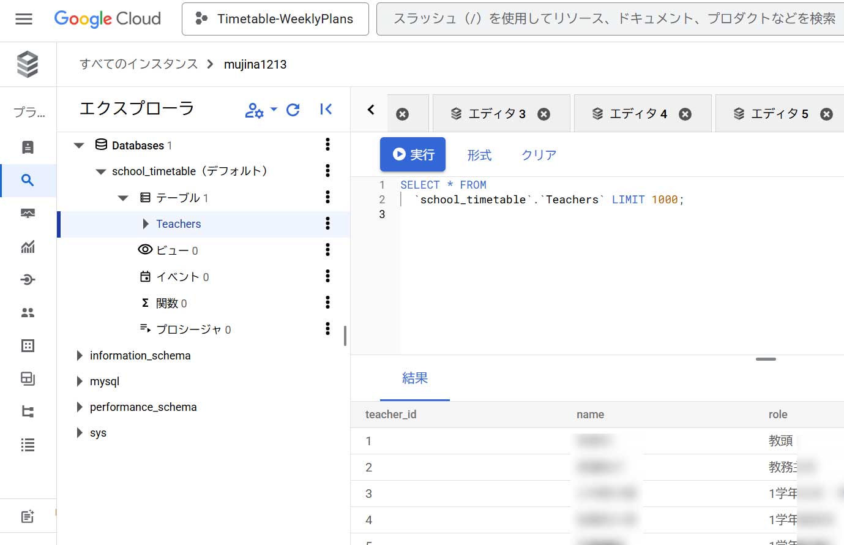Viewport: 844px width, 545px height.
Task: Collapse the Databases tree node
Action: coord(78,146)
